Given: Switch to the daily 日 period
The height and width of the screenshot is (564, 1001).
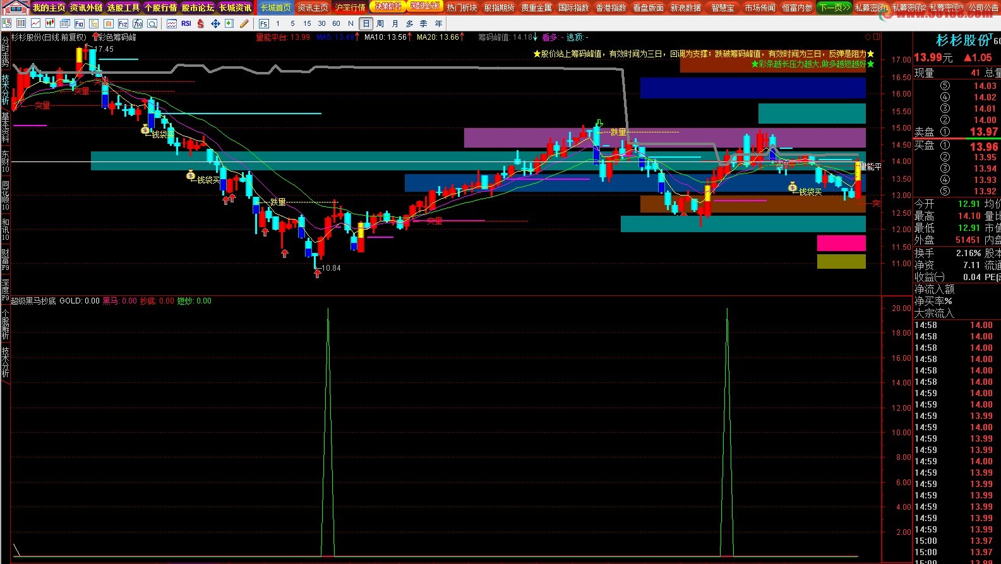Looking at the screenshot, I should coord(366,23).
